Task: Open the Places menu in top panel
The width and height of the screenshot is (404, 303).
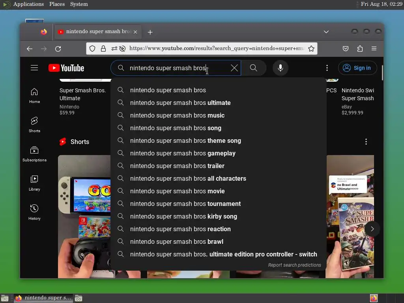Action: pos(57,4)
